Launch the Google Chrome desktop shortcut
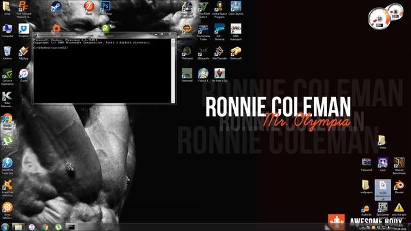The height and width of the screenshot is (231, 411). coord(7,122)
